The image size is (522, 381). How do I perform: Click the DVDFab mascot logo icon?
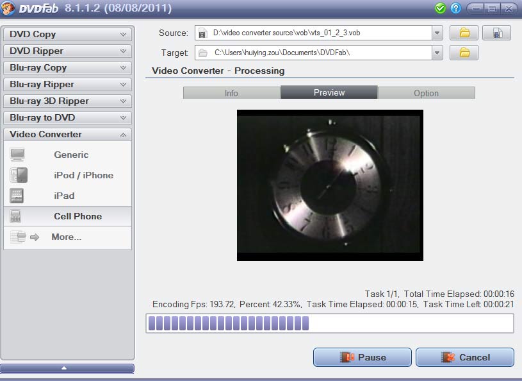tap(7, 8)
